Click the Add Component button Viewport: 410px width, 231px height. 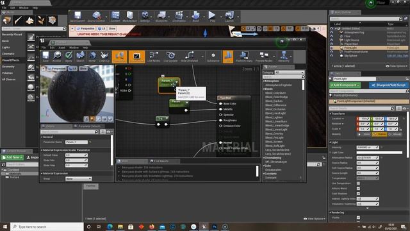tap(345, 85)
